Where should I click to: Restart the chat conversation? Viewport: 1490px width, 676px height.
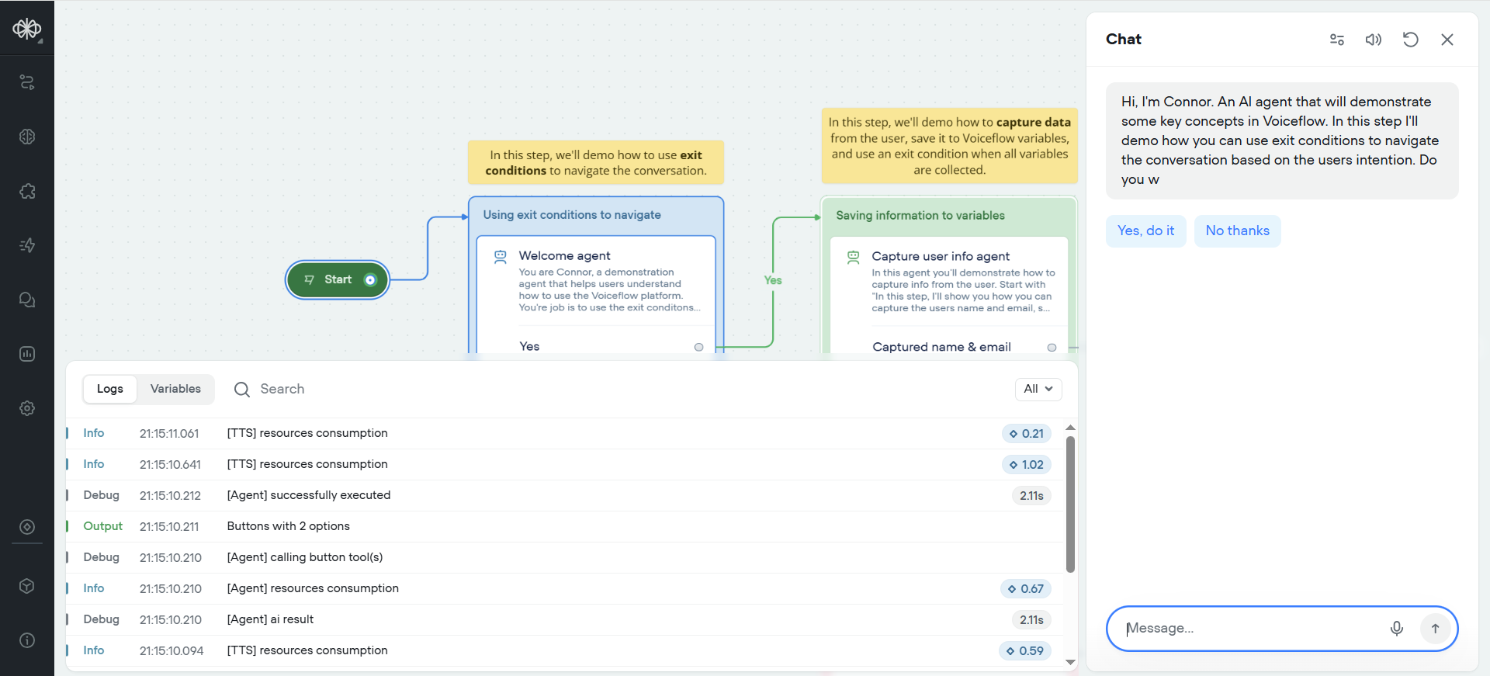click(x=1410, y=40)
